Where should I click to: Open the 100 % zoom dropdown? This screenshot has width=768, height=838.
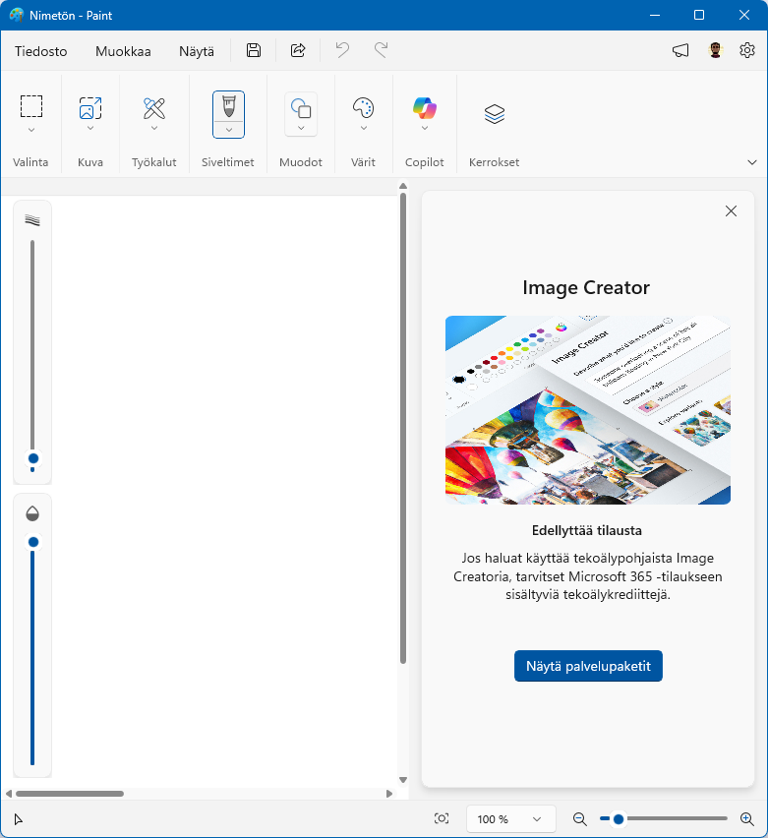click(510, 818)
